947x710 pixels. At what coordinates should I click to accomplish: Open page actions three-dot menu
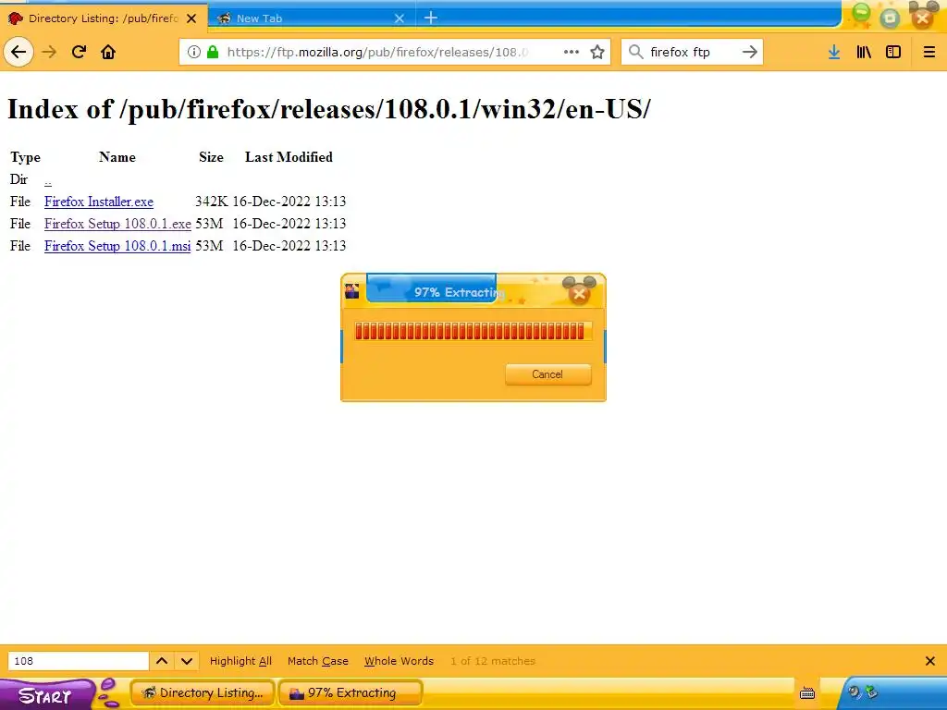(x=572, y=52)
